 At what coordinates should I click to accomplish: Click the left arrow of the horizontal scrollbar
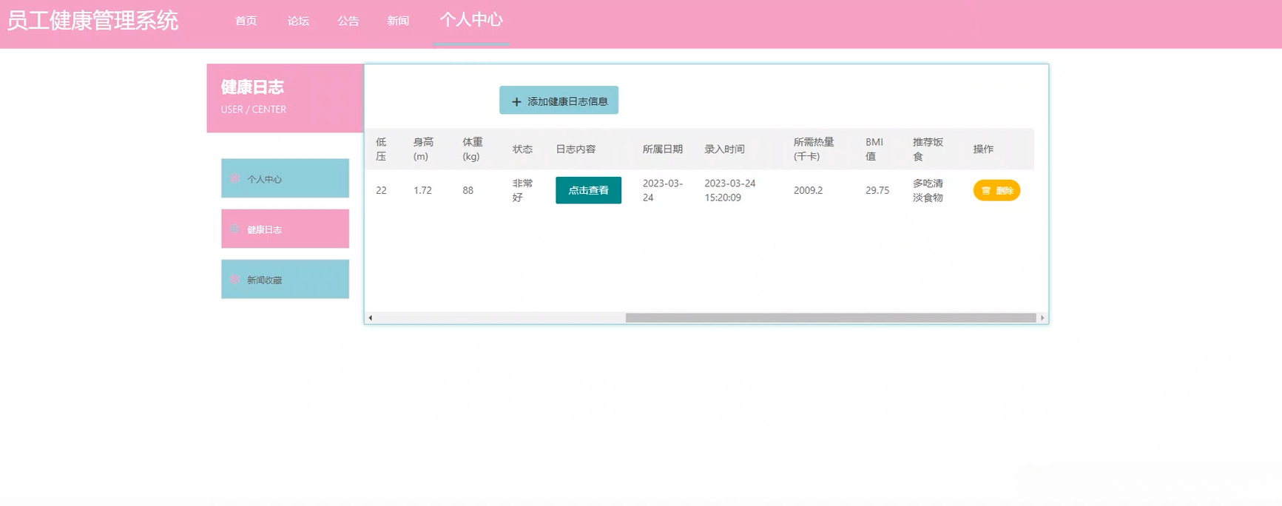click(x=370, y=318)
